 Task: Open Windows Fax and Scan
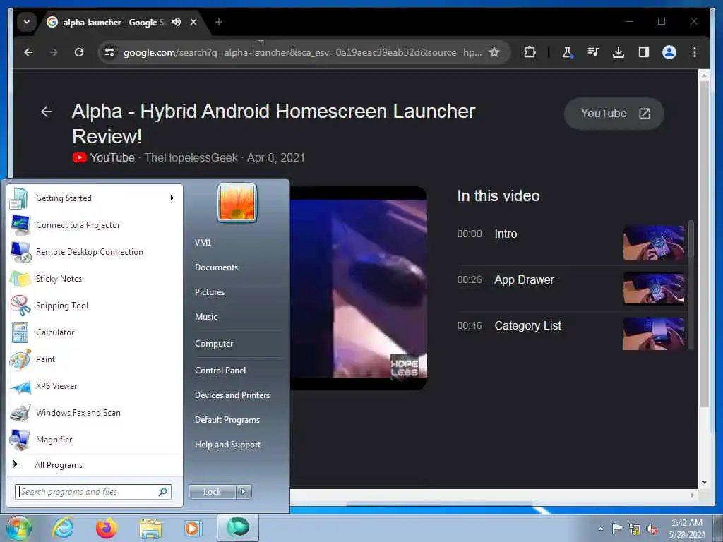pos(94,412)
